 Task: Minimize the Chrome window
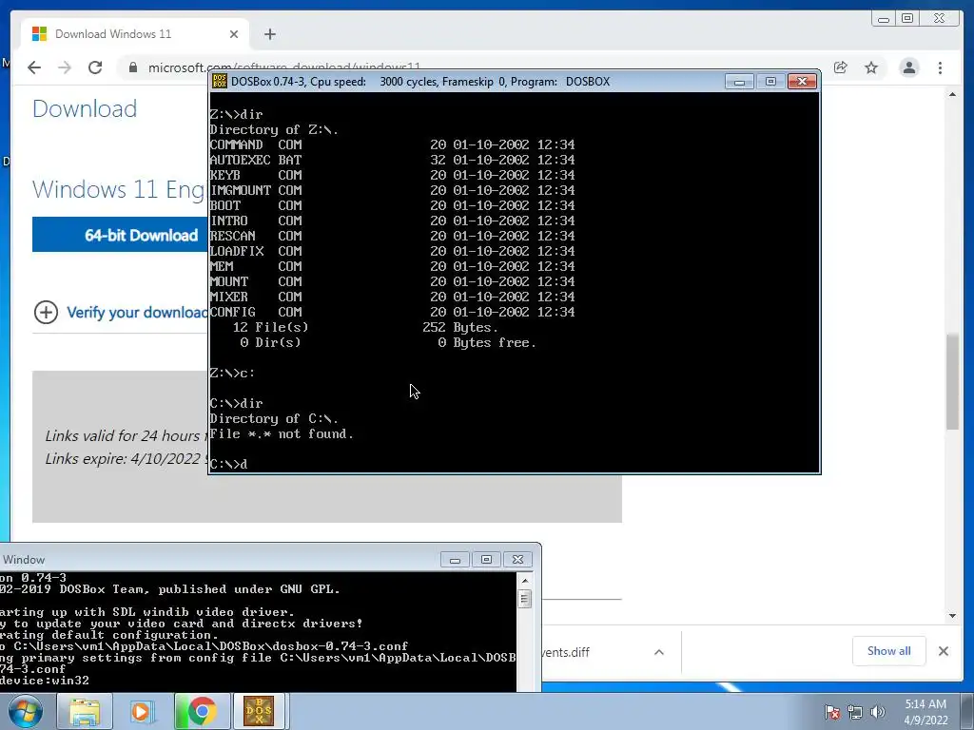click(x=884, y=19)
